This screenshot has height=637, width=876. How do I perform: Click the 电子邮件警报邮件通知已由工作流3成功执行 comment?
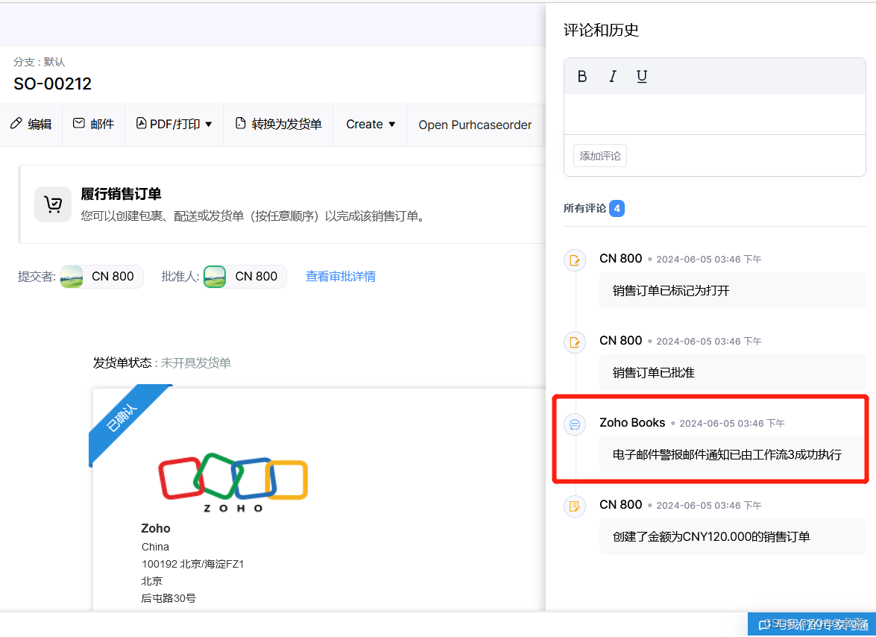click(727, 455)
